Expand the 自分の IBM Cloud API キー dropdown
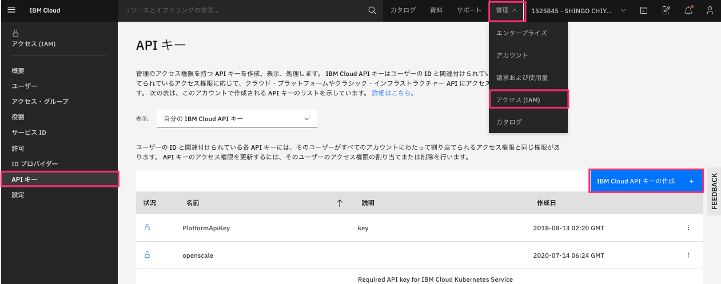Image resolution: width=721 pixels, height=284 pixels. [237, 119]
